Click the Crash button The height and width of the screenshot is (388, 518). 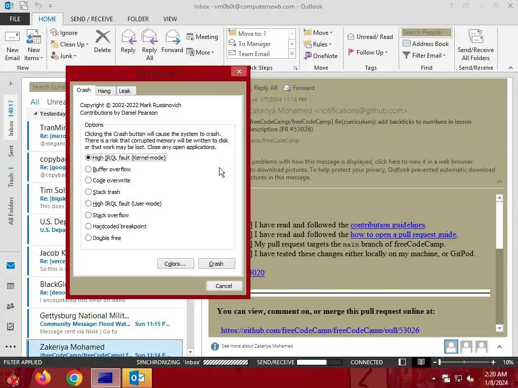(217, 264)
